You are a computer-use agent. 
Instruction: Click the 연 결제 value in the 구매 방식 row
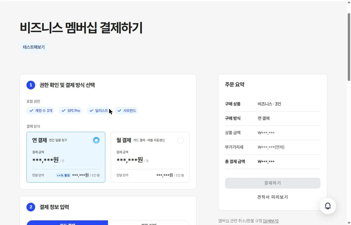(x=264, y=118)
